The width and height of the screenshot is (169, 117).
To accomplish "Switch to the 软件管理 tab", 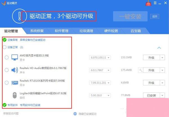I will click(x=61, y=31).
